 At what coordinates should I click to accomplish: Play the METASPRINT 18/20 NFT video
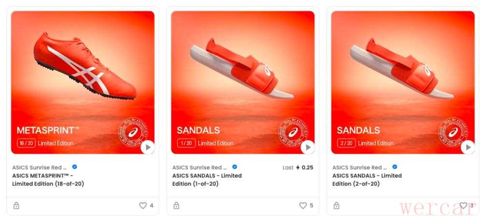148,147
